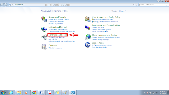The image size is (169, 95).
Task: Open Ease of Access category
Action: pyautogui.click(x=98, y=43)
